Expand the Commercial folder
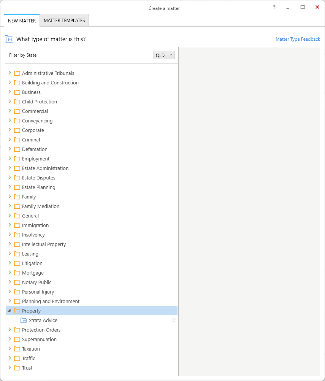The image size is (325, 381). (10, 111)
